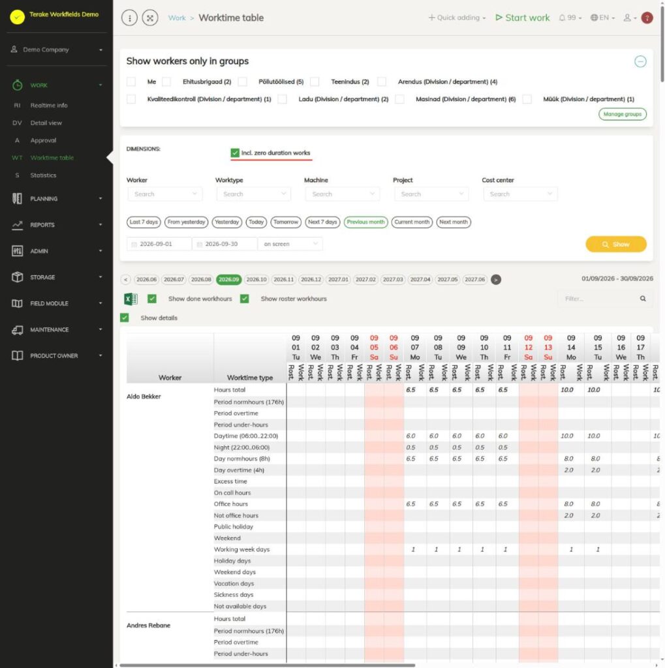Click the yellow Show button
Viewport: 665px width, 668px height.
(616, 244)
